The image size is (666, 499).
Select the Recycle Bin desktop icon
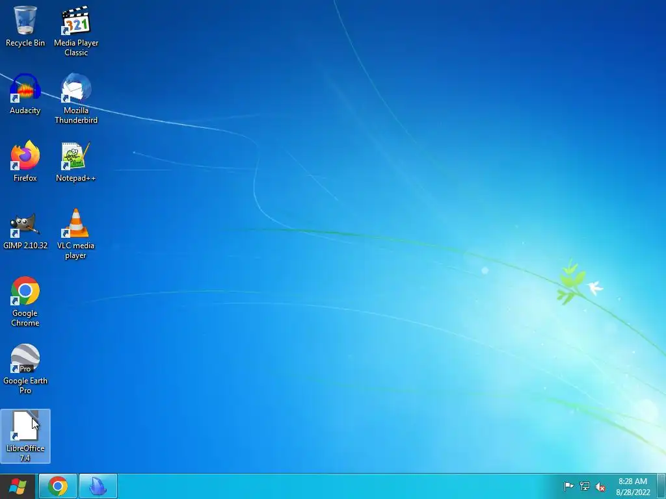pyautogui.click(x=25, y=26)
